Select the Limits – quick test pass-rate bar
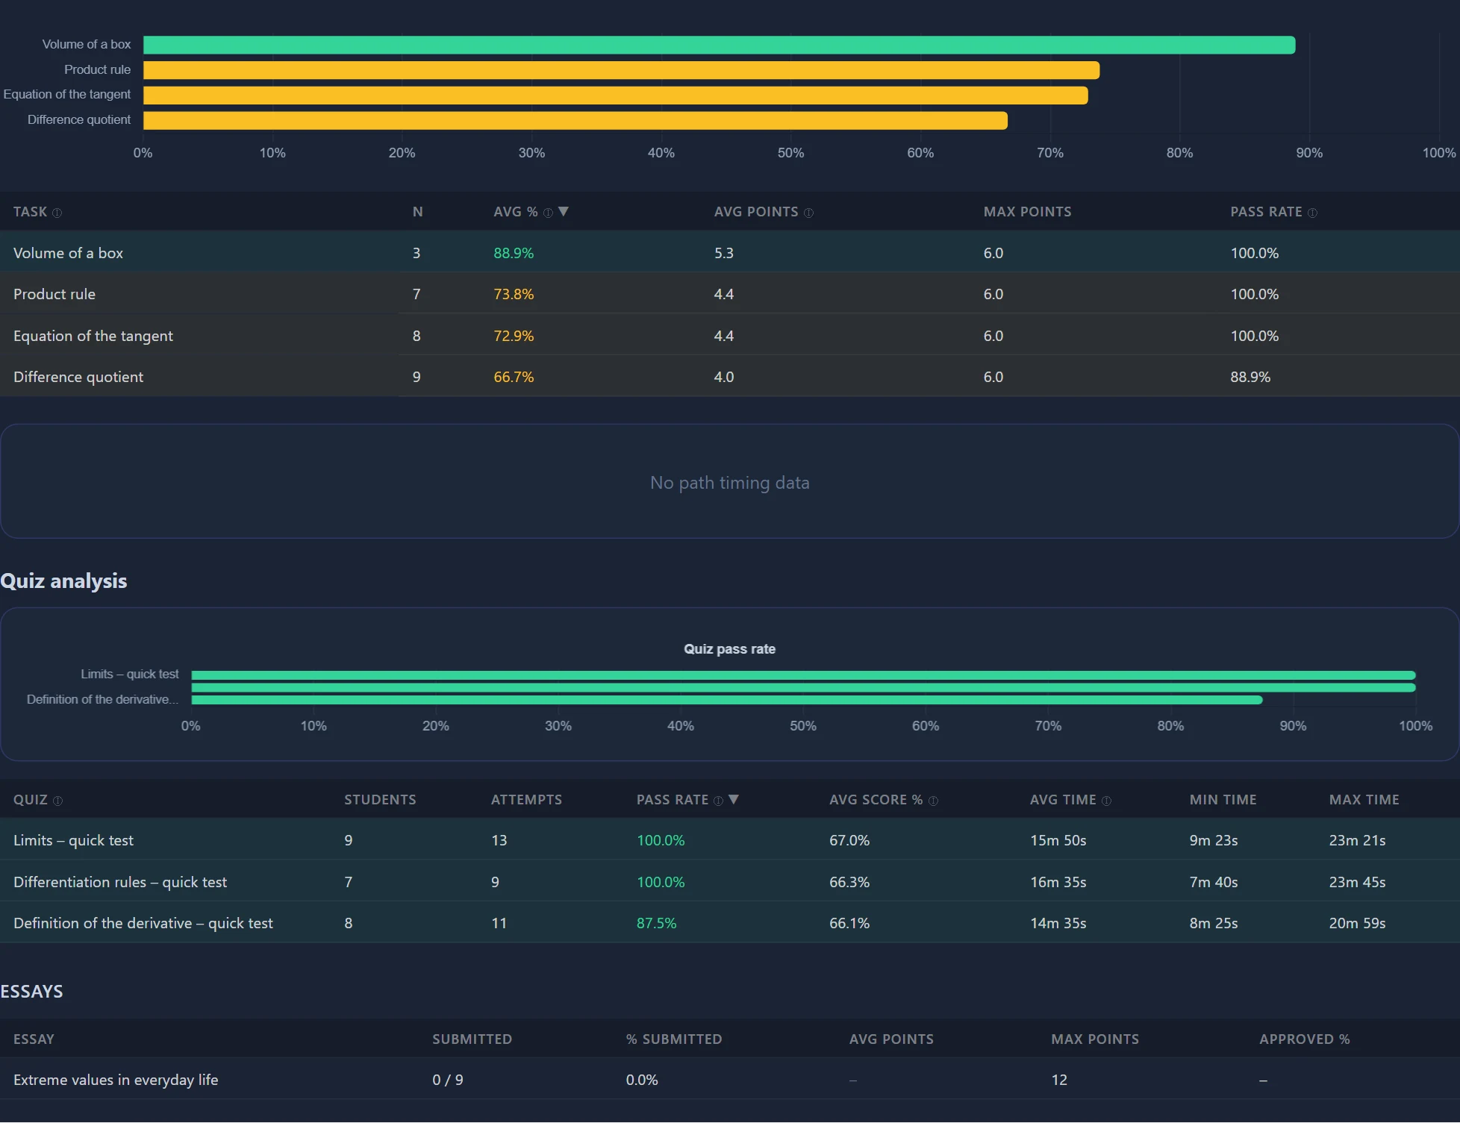The height and width of the screenshot is (1123, 1460). 803,675
